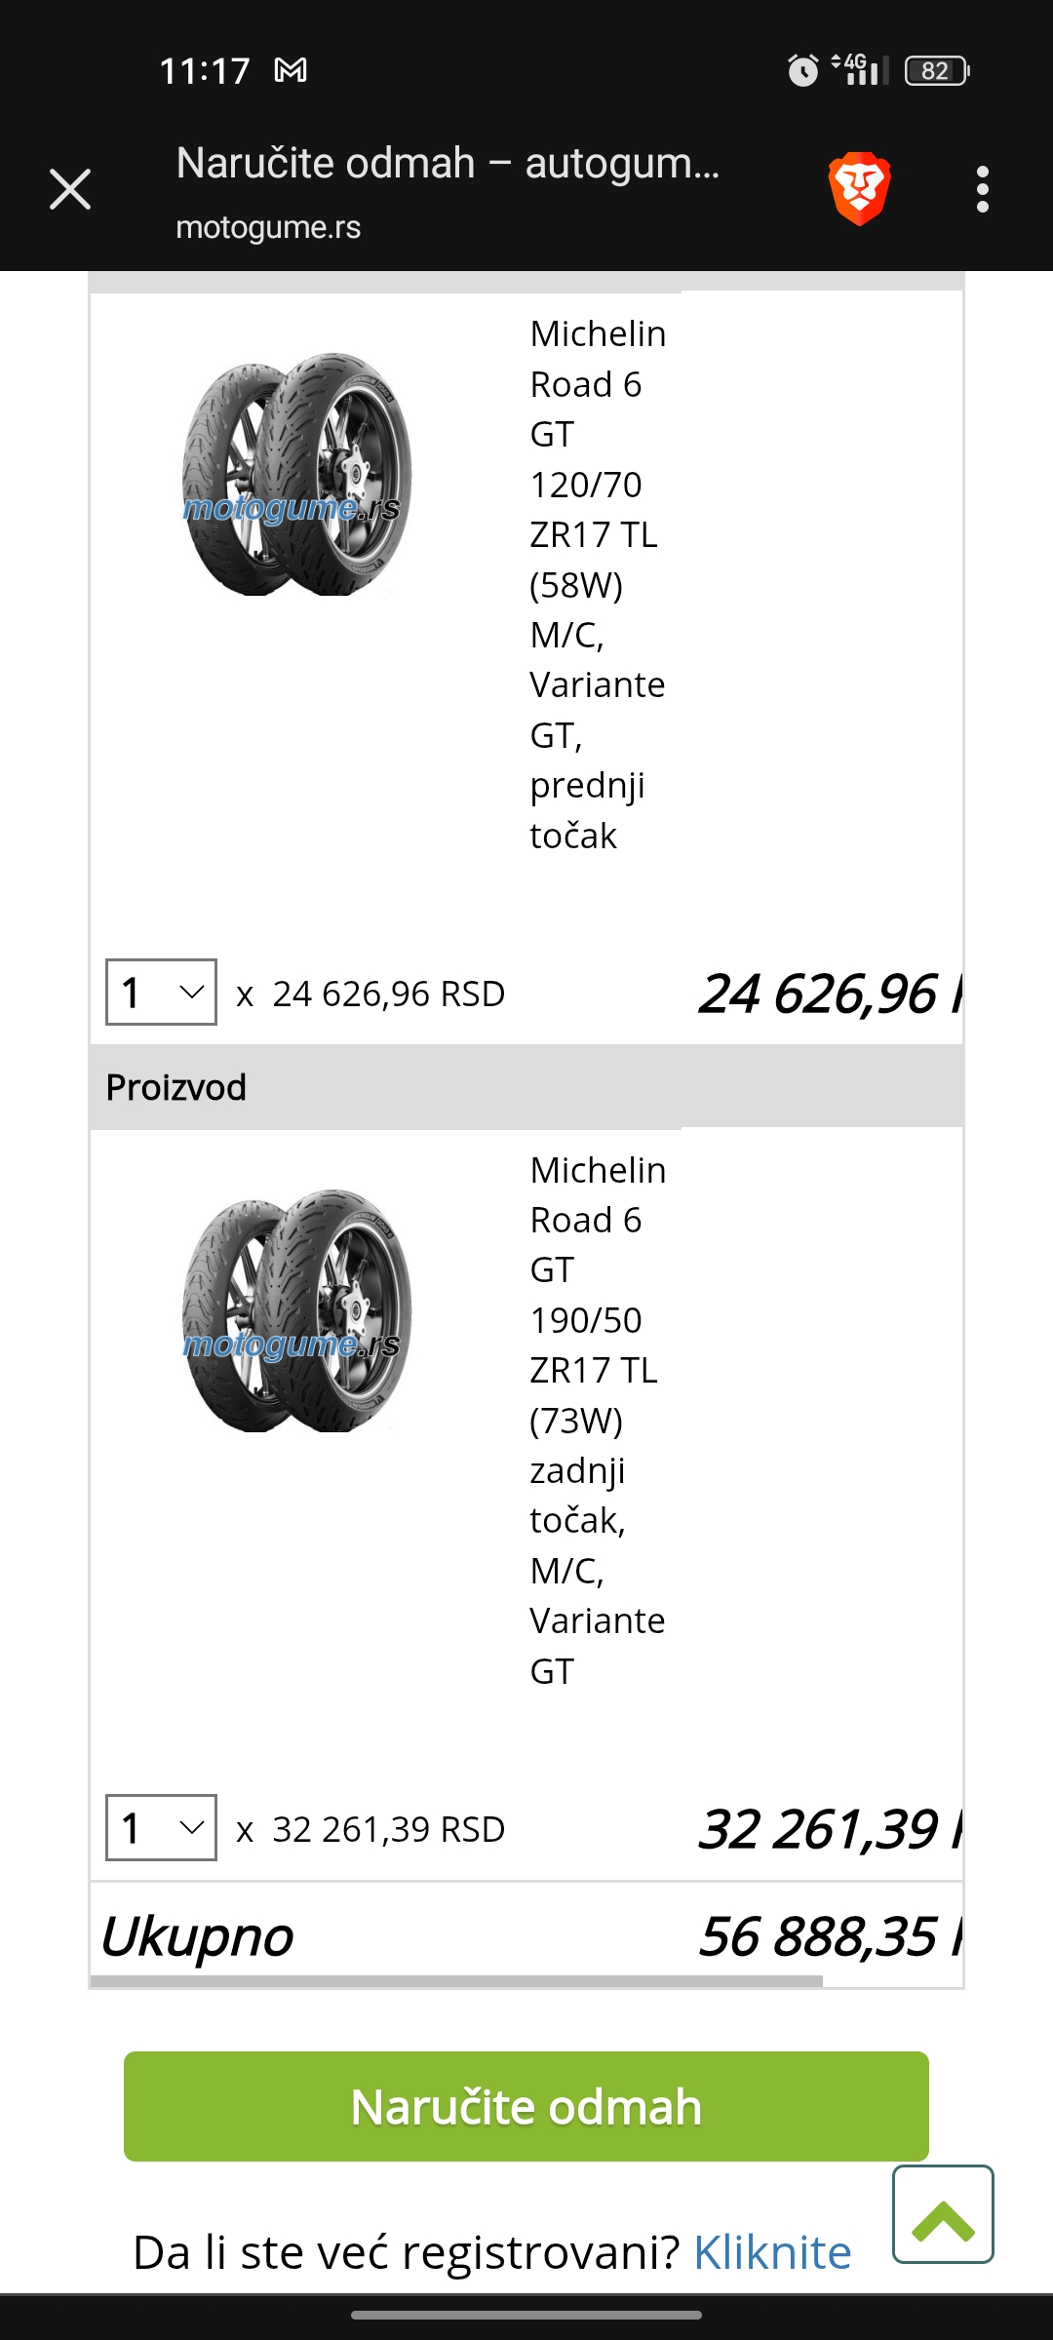The image size is (1053, 2340).
Task: Close the browser custom tab
Action: (x=70, y=189)
